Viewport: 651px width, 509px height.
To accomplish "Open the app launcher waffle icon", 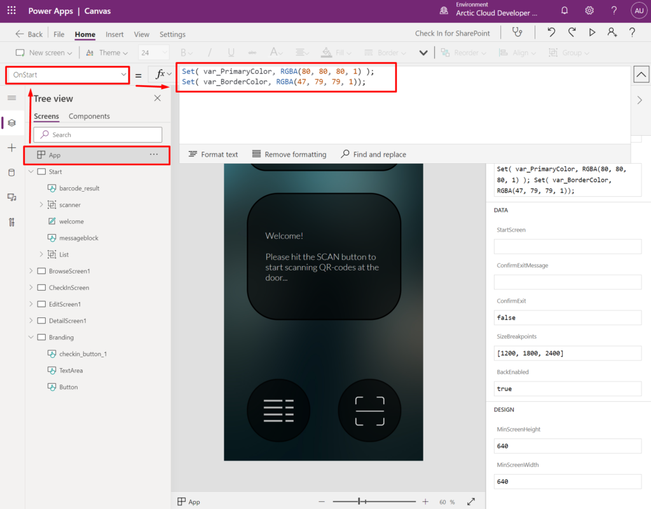I will 11,11.
